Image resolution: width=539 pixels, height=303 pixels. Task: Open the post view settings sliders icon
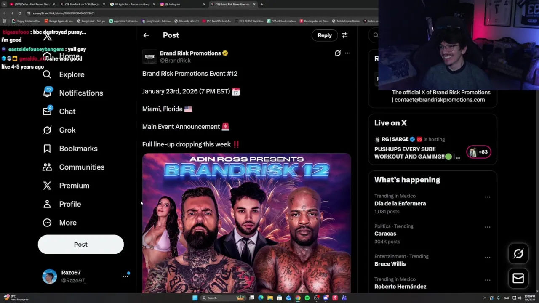pos(344,35)
